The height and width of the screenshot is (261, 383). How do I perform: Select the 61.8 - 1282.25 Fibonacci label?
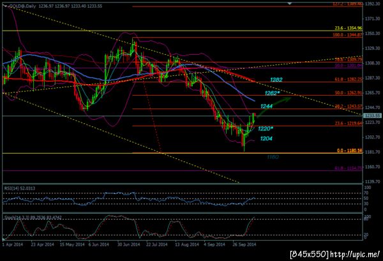click(349, 79)
